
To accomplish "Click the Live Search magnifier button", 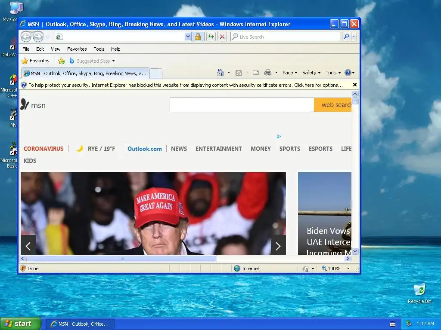I will tap(347, 37).
